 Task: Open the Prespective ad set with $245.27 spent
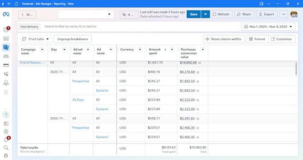pos(81,81)
